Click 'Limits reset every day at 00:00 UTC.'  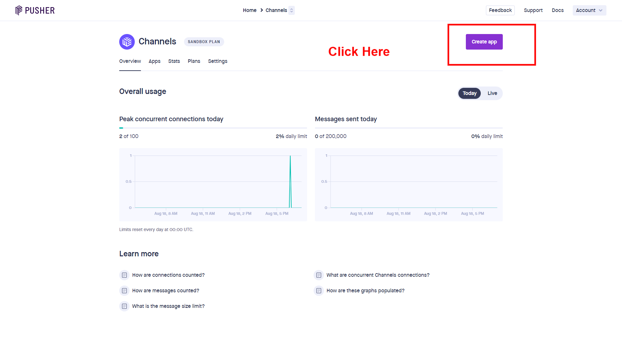pos(156,229)
